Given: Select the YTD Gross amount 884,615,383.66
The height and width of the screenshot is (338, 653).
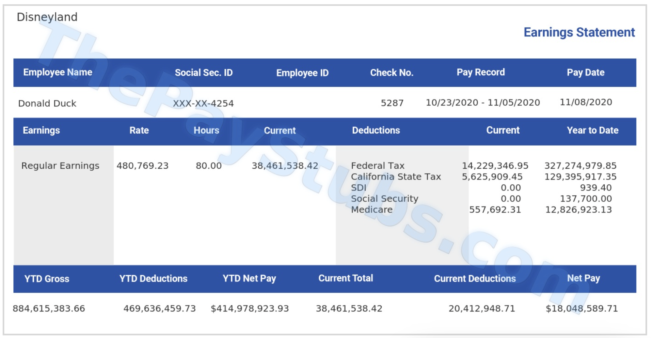Looking at the screenshot, I should 49,309.
